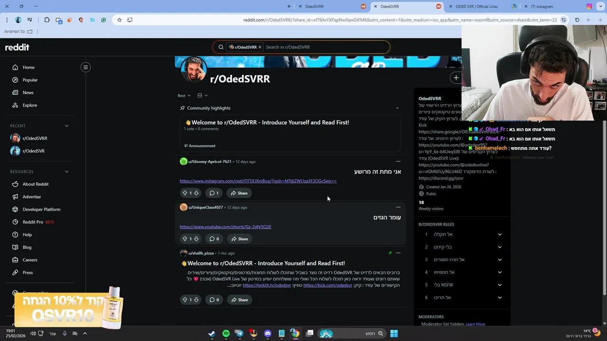This screenshot has height=341, width=607.
Task: Downvote the Gloomy-Apricot-7621 post
Action: tap(196, 193)
